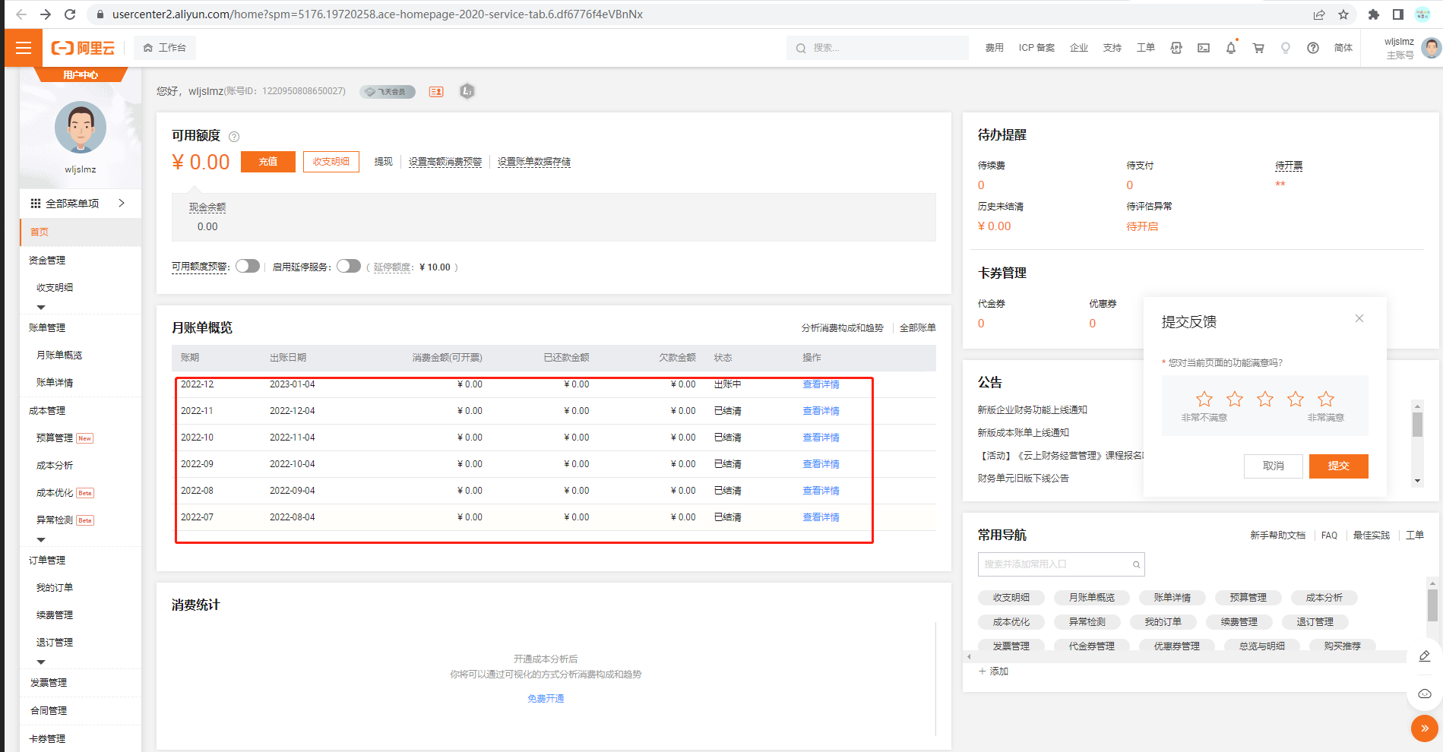Screen dimensions: 1443x752
Task: Open the help question mark icon
Action: pyautogui.click(x=1313, y=48)
